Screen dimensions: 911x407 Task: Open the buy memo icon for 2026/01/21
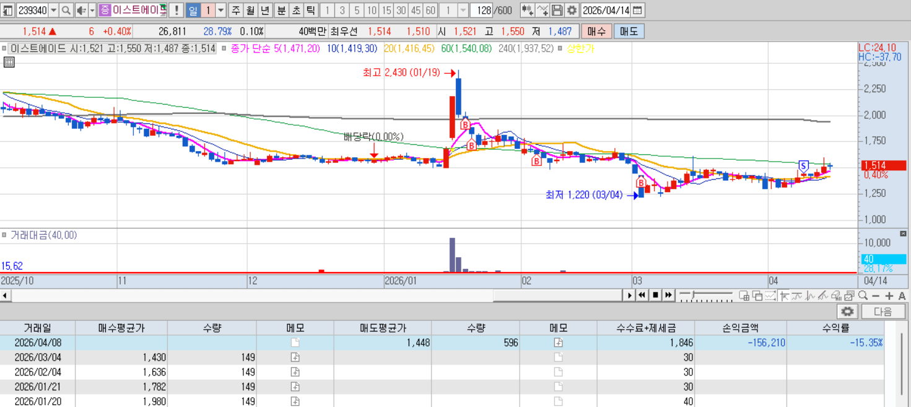click(295, 387)
